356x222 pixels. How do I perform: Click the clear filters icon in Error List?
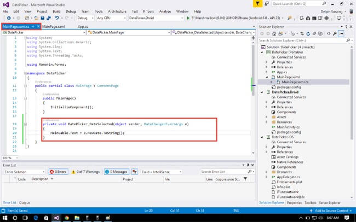[135, 172]
